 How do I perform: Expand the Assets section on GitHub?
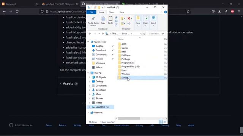point(68,83)
